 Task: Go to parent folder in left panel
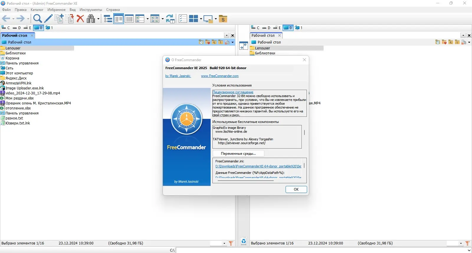[x=214, y=42]
